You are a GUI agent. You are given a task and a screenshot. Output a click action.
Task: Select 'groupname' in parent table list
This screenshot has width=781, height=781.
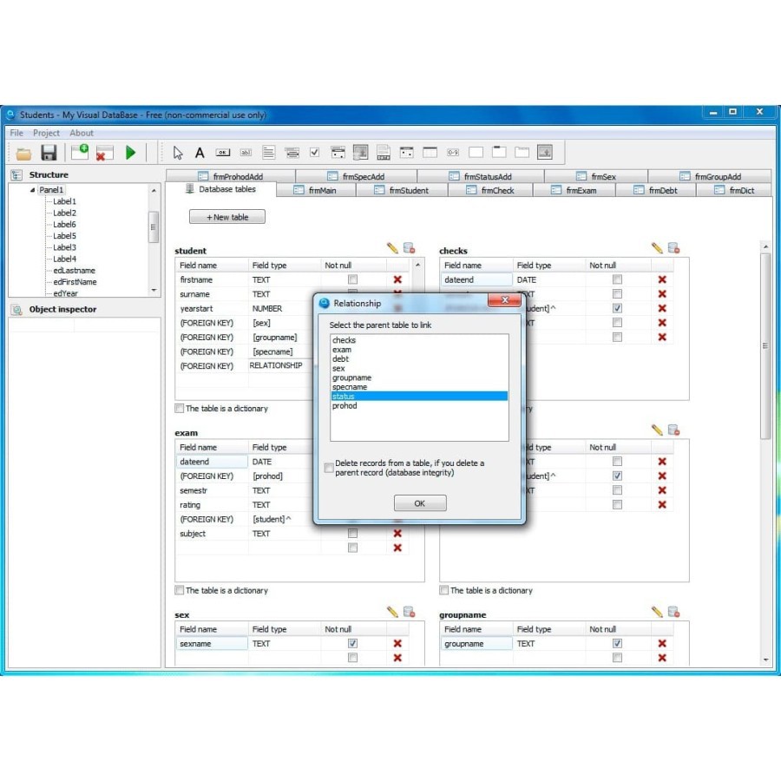pos(351,377)
